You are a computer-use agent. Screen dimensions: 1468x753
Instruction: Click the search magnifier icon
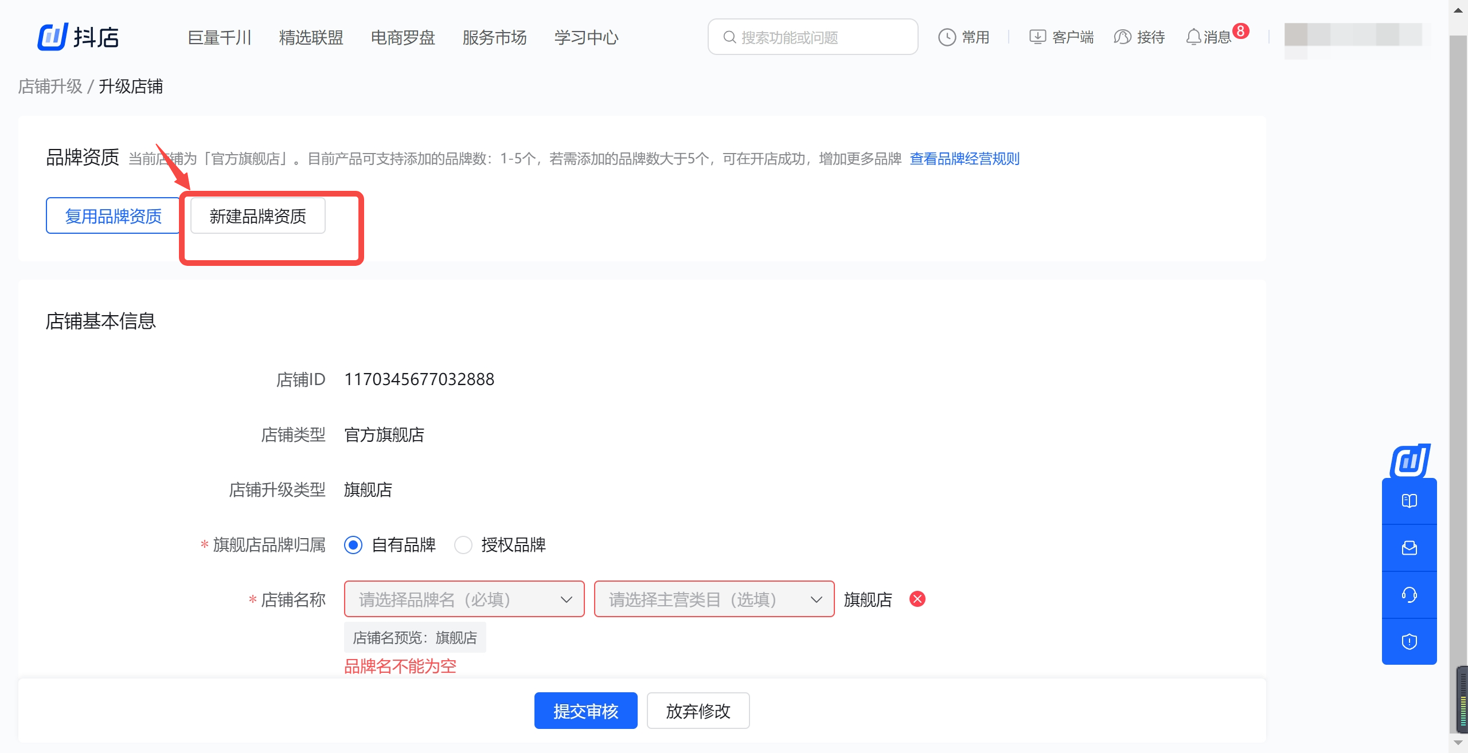pos(729,37)
